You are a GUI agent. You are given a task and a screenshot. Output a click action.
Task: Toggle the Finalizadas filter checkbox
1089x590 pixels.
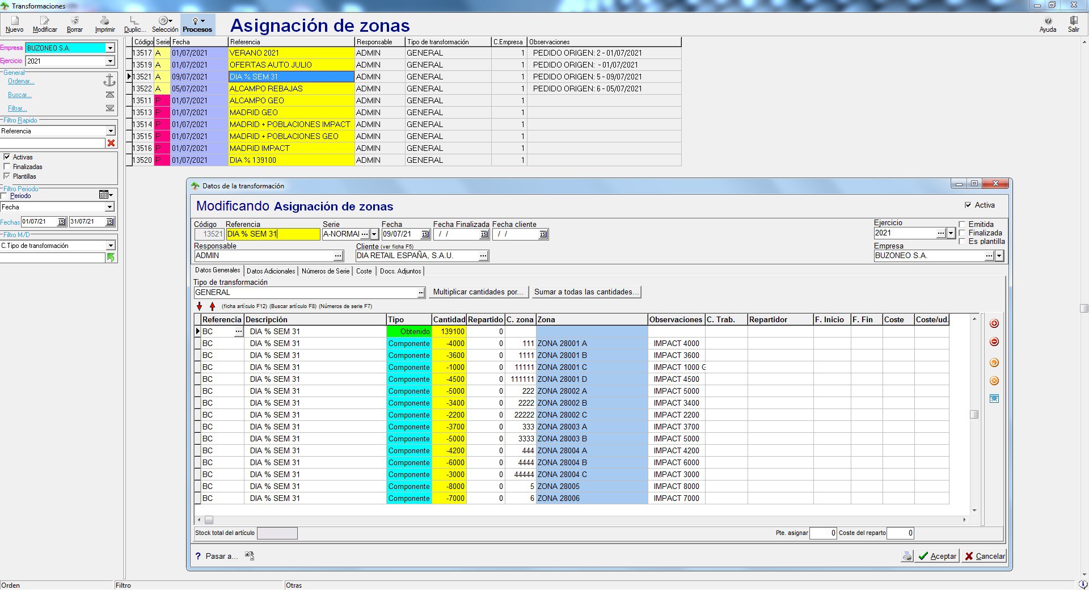(x=7, y=167)
